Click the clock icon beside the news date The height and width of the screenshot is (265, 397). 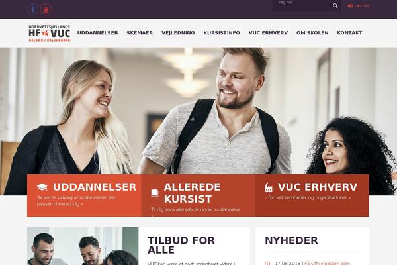tap(267, 263)
